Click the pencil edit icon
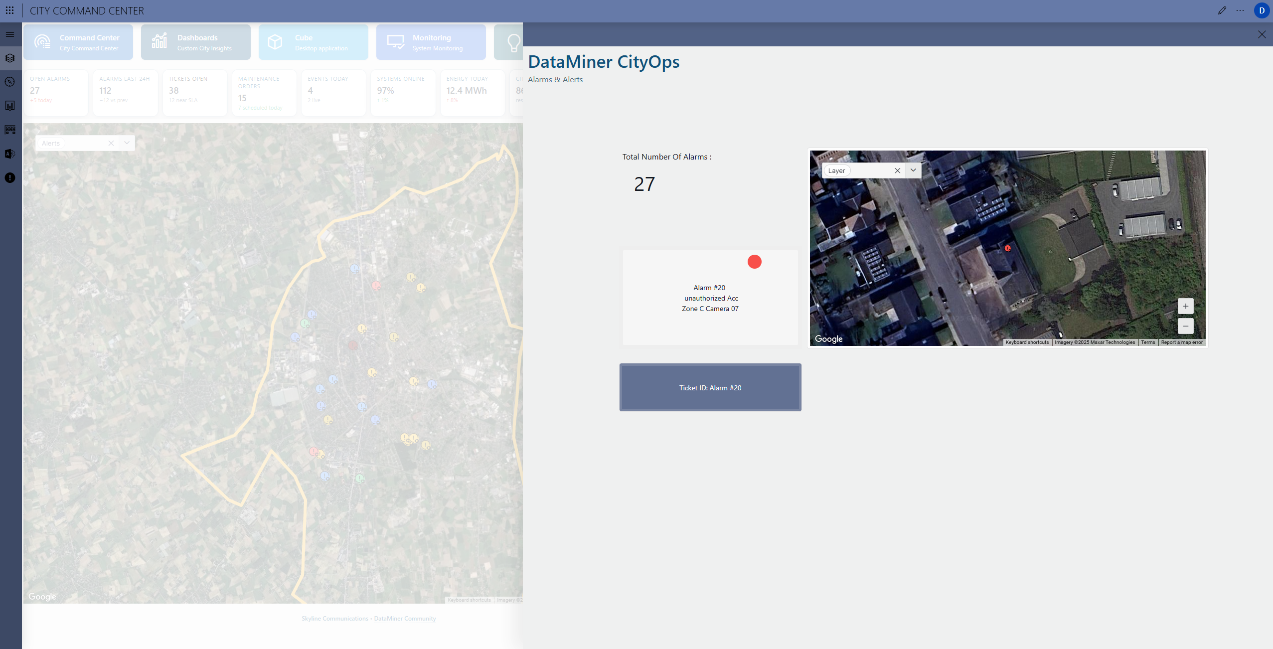Viewport: 1273px width, 649px height. point(1222,10)
